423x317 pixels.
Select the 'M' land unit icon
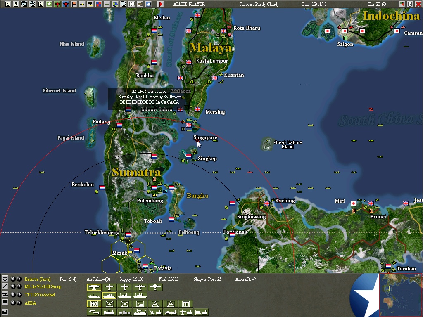186,304
